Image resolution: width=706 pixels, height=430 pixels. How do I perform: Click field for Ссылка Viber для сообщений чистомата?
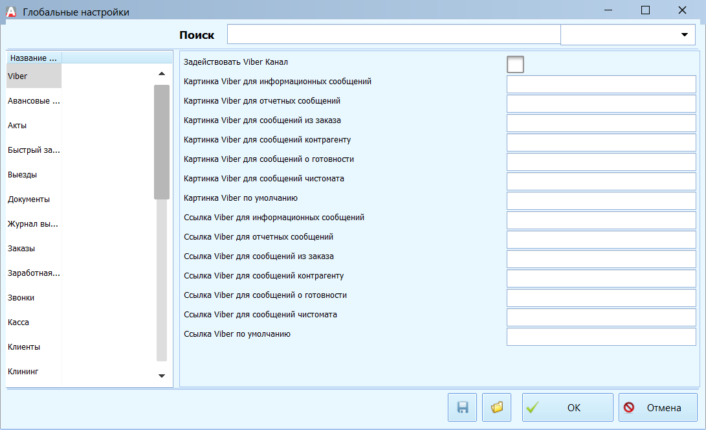[x=601, y=317]
